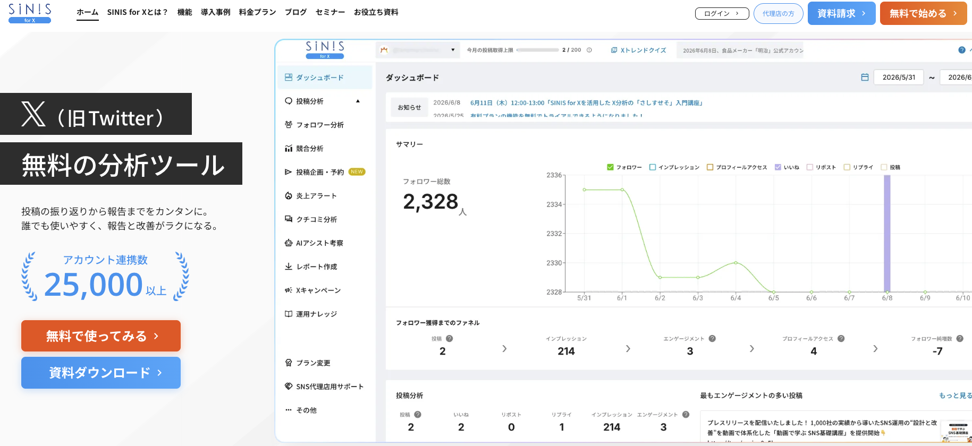Click the flame icon for 炎上アラート
The height and width of the screenshot is (446, 972).
(288, 196)
